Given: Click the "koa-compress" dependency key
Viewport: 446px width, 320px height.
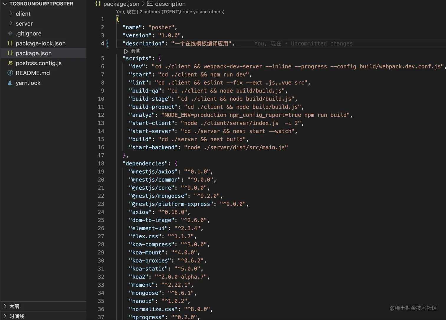Looking at the screenshot, I should 152,244.
